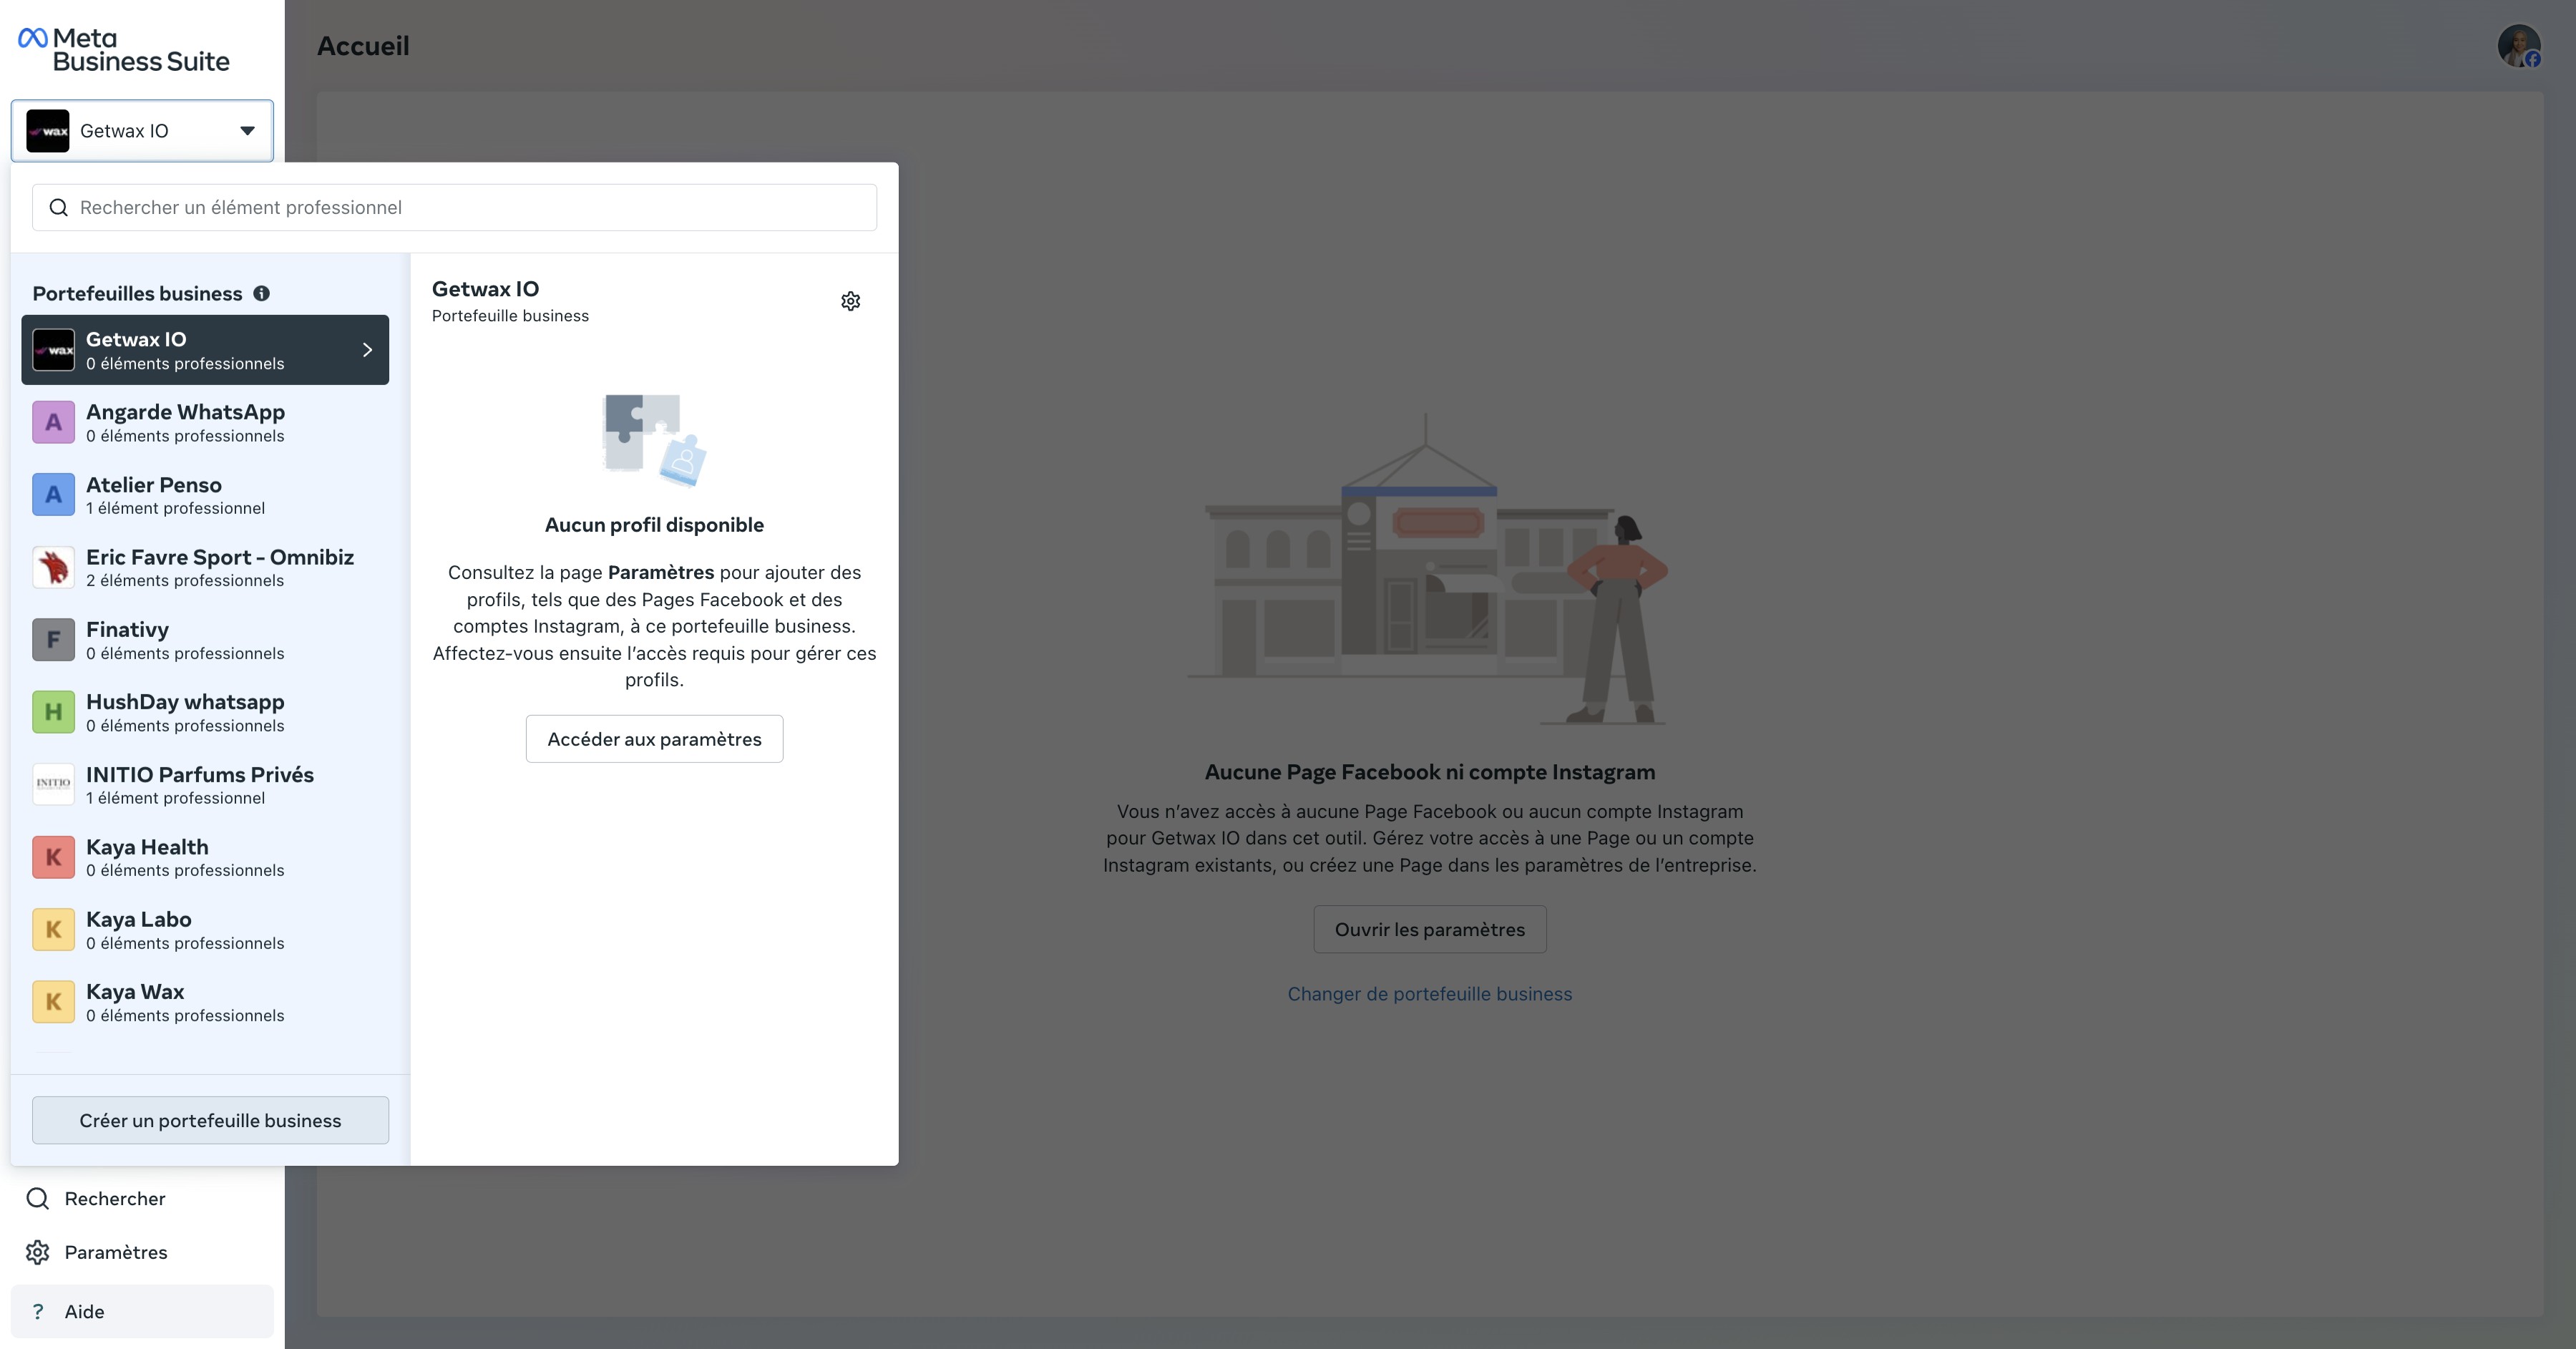Click INITIO logo thumbnail
Image resolution: width=2576 pixels, height=1349 pixels.
(53, 785)
